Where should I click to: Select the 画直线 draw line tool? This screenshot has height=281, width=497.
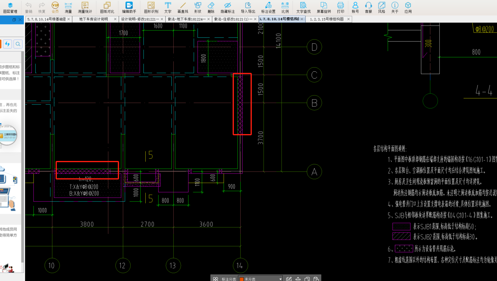[183, 8]
